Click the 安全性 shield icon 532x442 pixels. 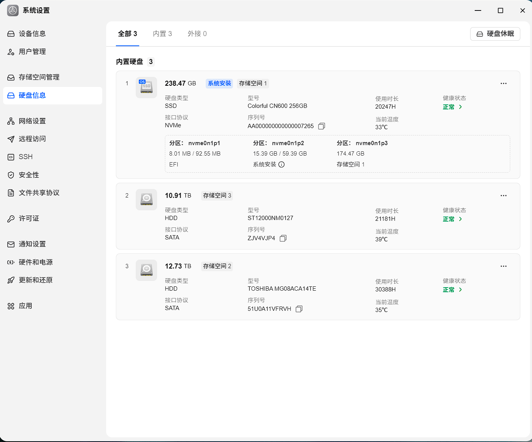tap(11, 175)
